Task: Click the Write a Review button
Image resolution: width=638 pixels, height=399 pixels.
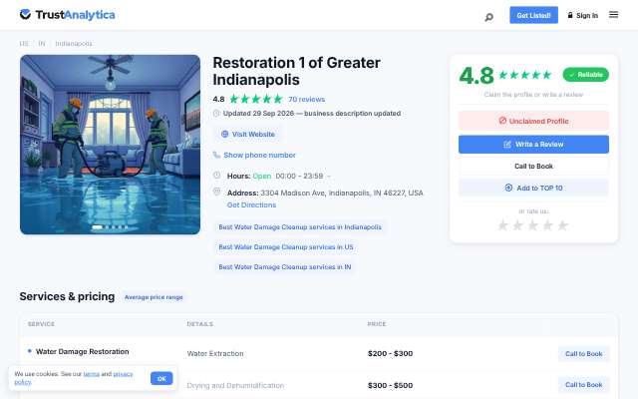Action: coord(533,144)
